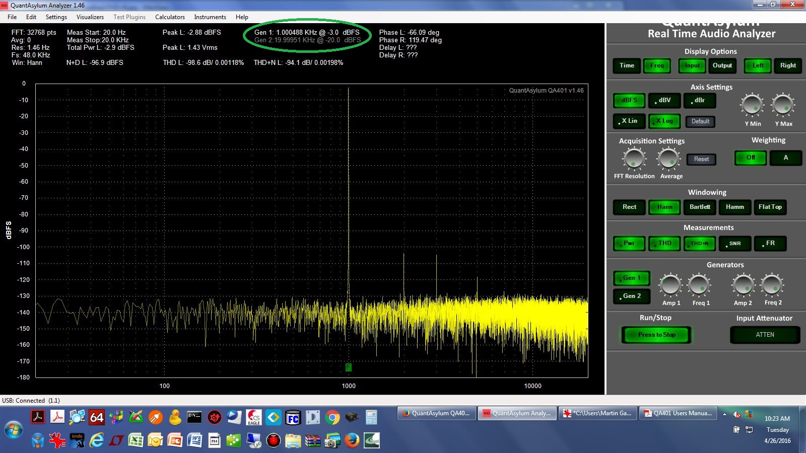806x453 pixels.
Task: Toggle the Pwr measurement
Action: [629, 243]
